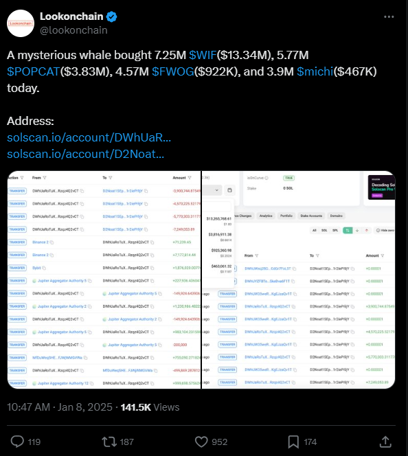
Task: Open the solscan.io/account/D2Noat link
Action: click(85, 154)
